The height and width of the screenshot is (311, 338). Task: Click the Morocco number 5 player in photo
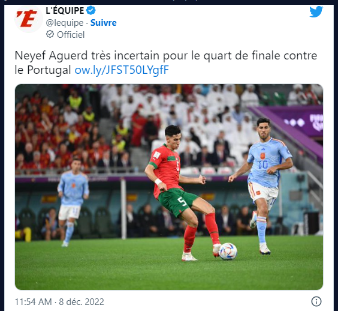[182, 193]
